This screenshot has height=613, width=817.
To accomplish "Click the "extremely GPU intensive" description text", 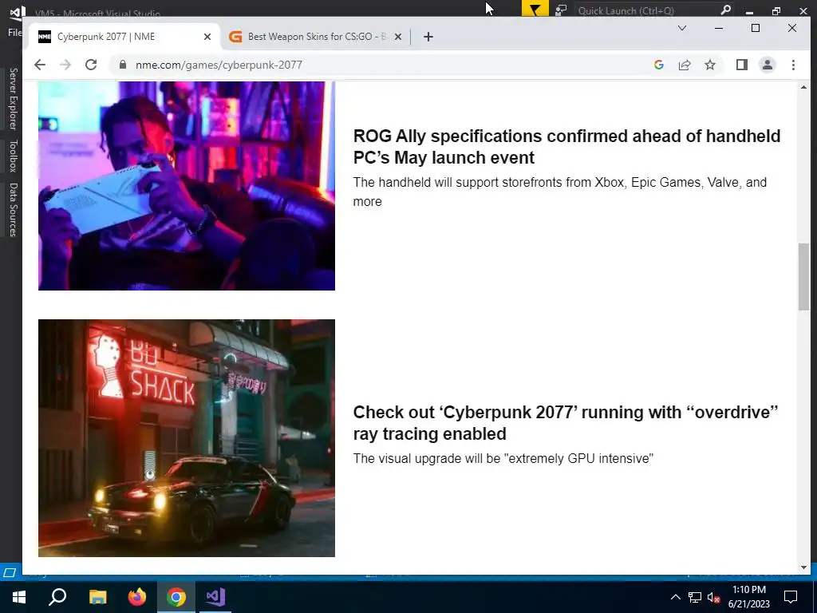I will coord(503,458).
